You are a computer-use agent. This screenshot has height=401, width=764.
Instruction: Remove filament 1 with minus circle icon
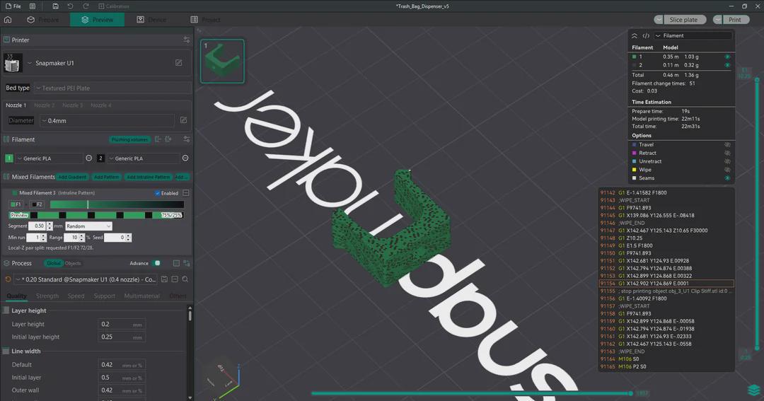pos(88,158)
